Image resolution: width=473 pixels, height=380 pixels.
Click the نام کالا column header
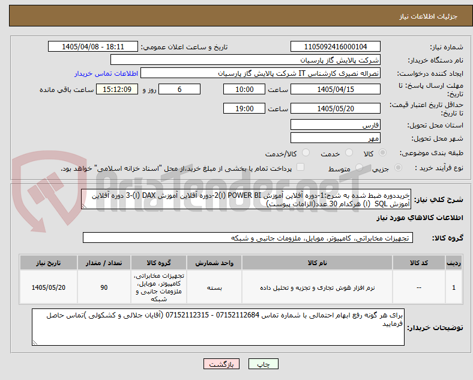tap(317, 263)
